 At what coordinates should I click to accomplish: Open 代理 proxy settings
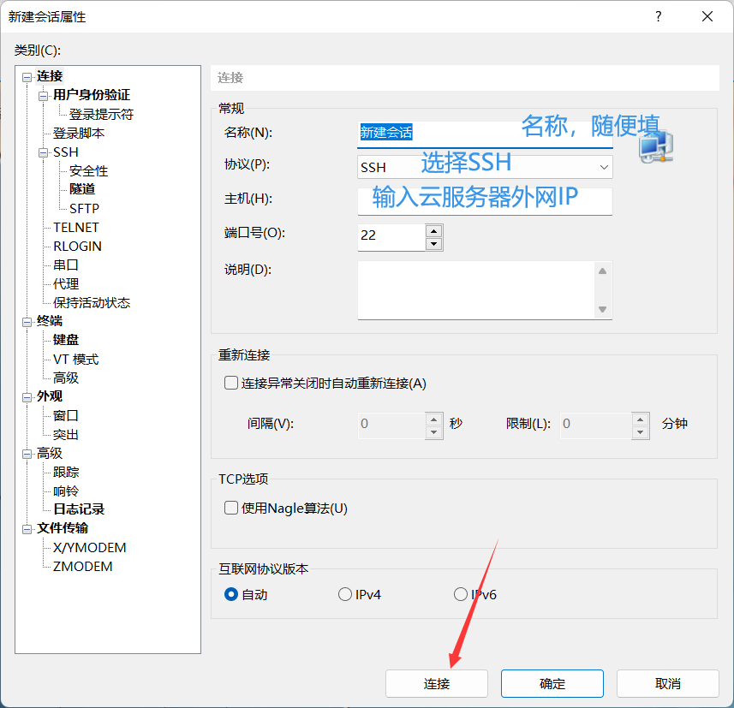[x=66, y=284]
